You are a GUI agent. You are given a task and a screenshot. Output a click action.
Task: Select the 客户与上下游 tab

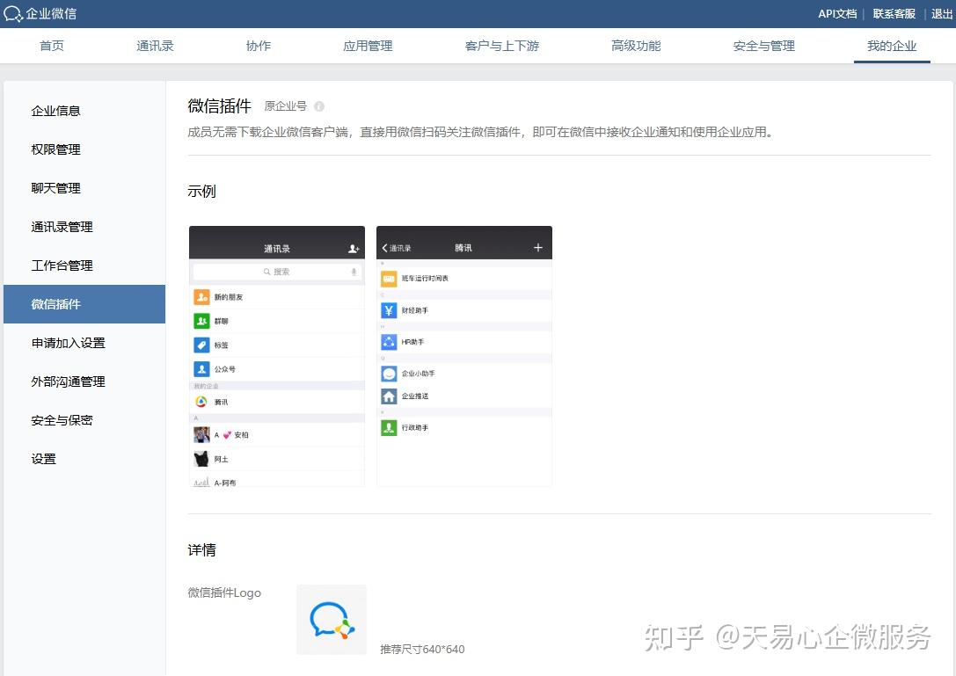coord(502,46)
